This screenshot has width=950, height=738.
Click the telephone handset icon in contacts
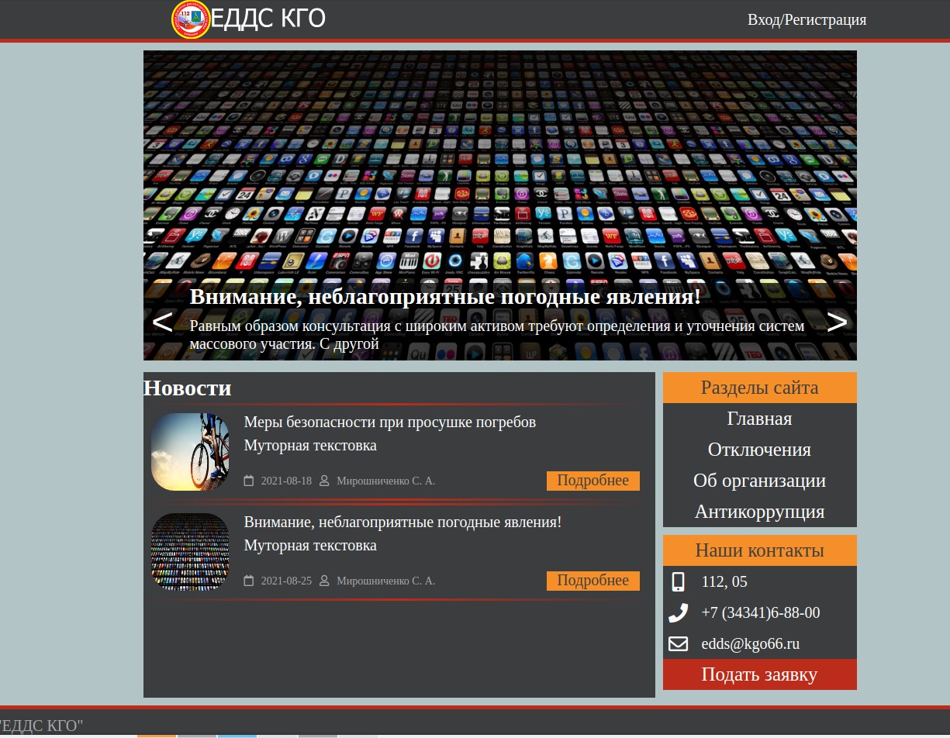679,613
